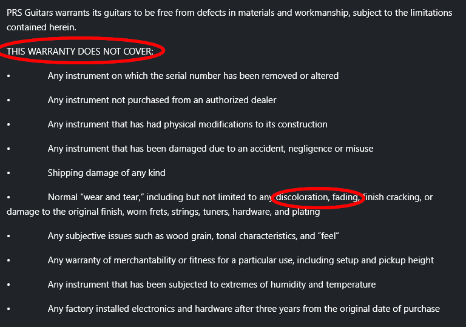Image resolution: width=466 pixels, height=327 pixels.
Task: Click the 'extremes of humidity and temperature' line
Action: [212, 285]
